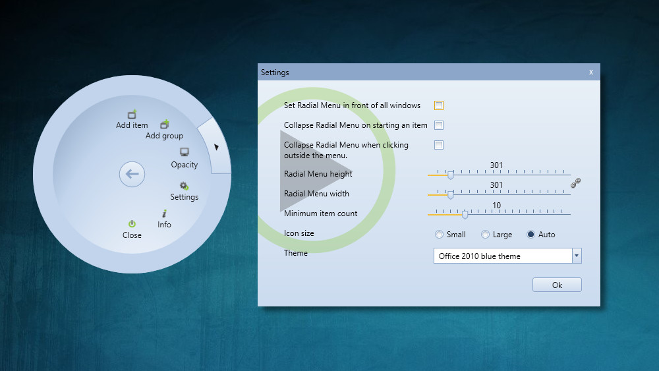Click the Add item icon

click(131, 115)
